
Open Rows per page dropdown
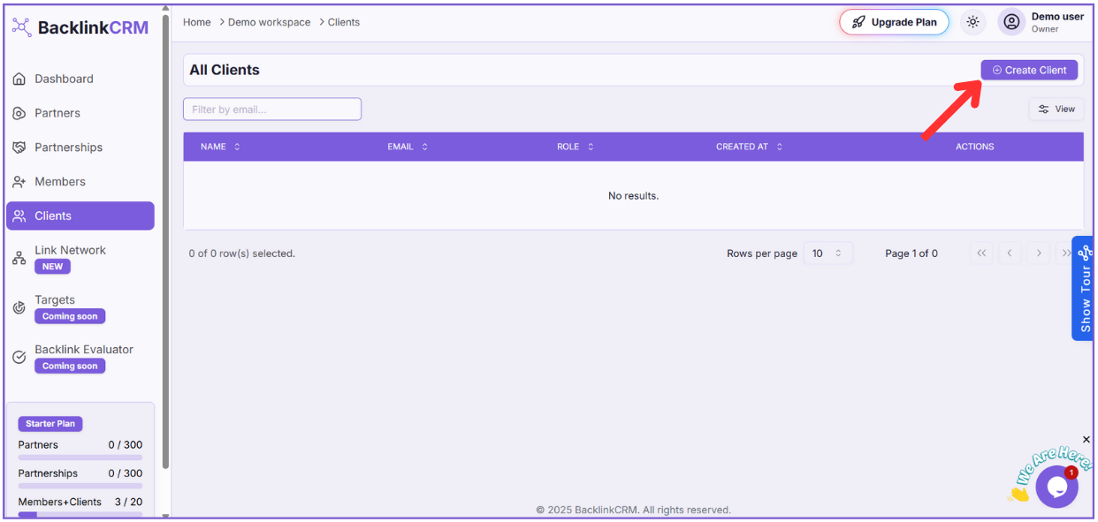click(827, 253)
